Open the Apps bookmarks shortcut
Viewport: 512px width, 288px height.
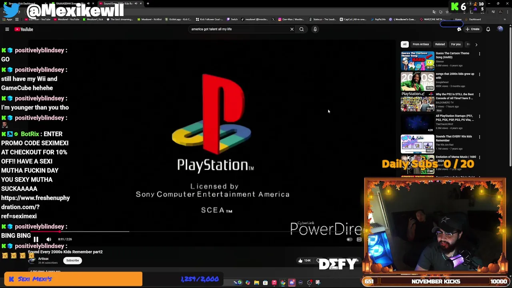click(7, 19)
